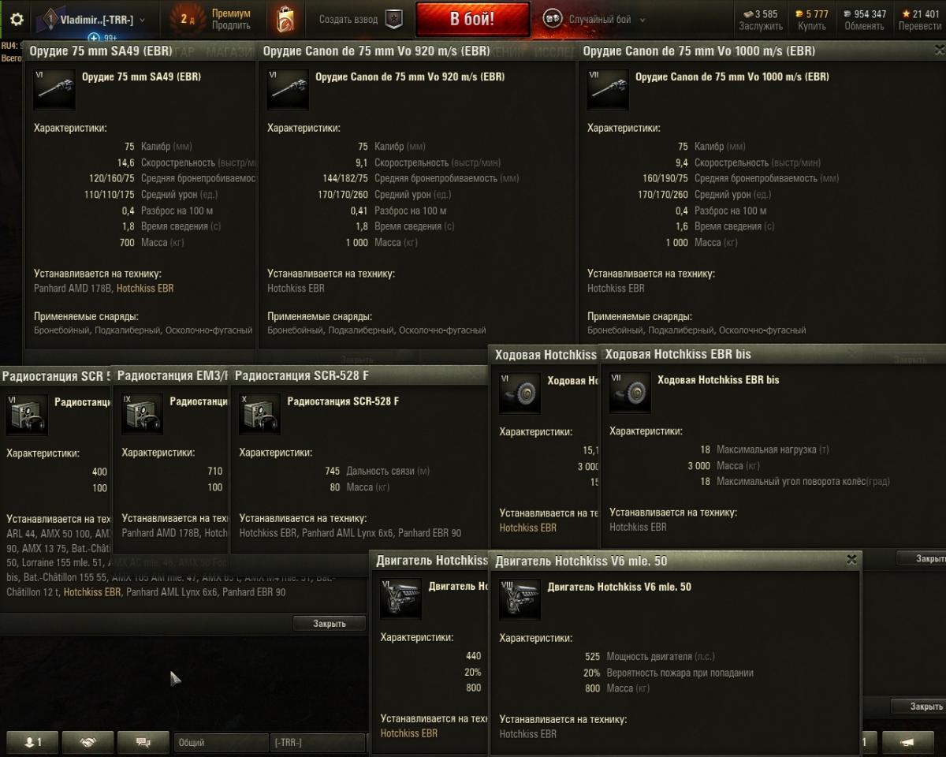Screen dimensions: 946x757
Task: Click Продлить premium link
Action: [x=231, y=25]
